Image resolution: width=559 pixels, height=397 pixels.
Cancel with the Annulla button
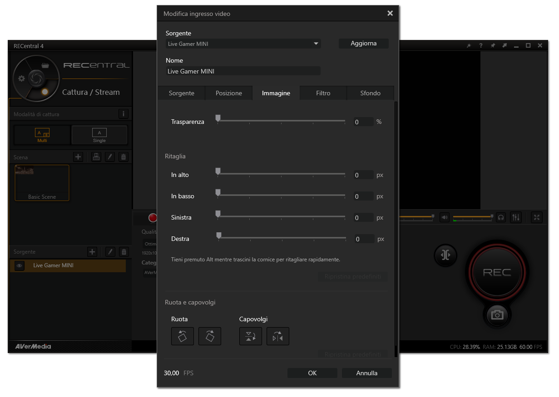click(x=367, y=373)
